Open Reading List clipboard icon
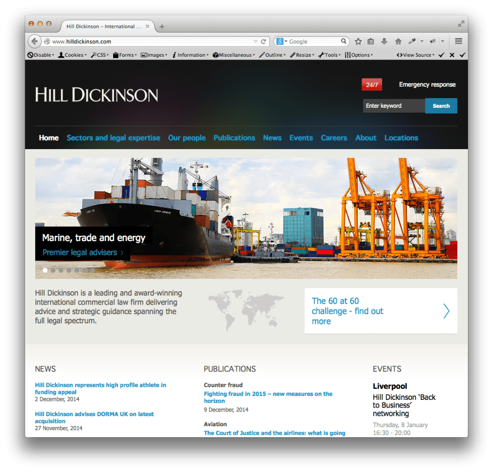 (x=371, y=41)
